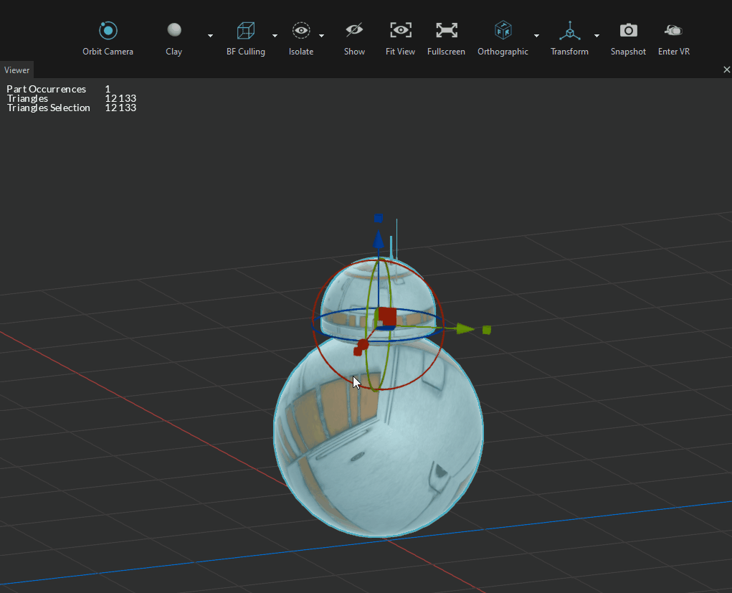Viewport: 732px width, 593px height.
Task: Toggle Fullscreen display
Action: click(x=446, y=31)
